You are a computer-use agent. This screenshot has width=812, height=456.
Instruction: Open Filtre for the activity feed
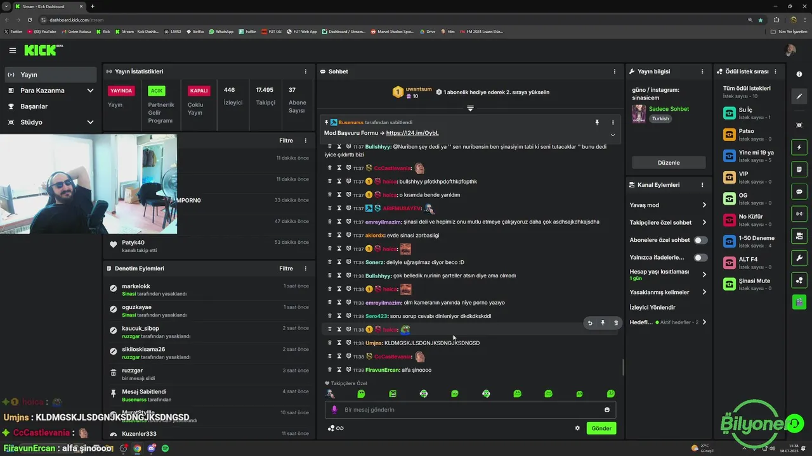pyautogui.click(x=286, y=141)
